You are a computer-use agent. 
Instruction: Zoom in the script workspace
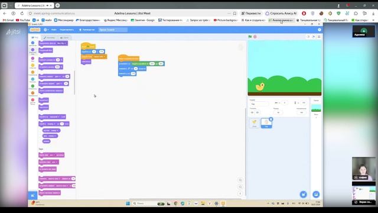click(240, 180)
